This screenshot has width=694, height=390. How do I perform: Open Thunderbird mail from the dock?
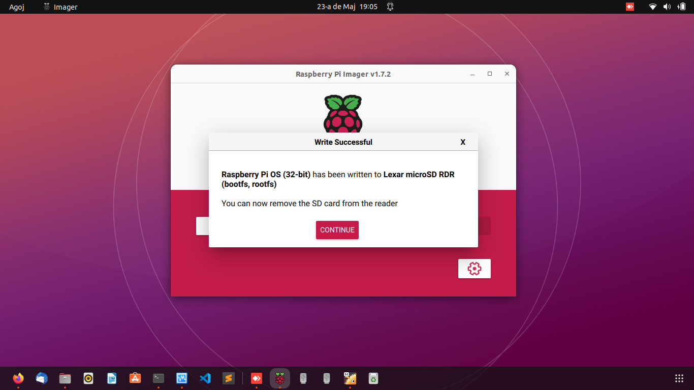(42, 378)
